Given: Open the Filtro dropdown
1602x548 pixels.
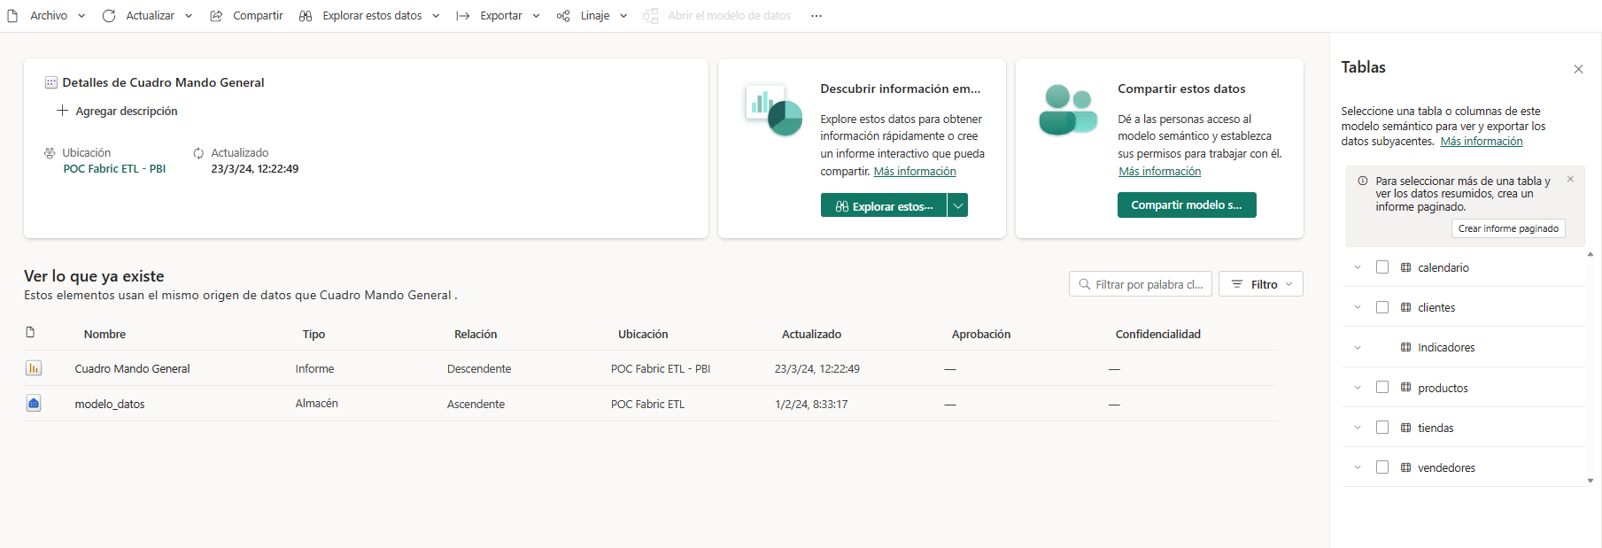Looking at the screenshot, I should [x=1261, y=284].
